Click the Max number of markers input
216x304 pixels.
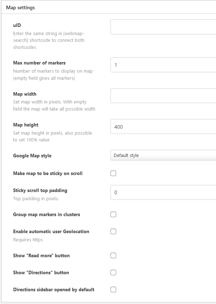click(x=163, y=65)
